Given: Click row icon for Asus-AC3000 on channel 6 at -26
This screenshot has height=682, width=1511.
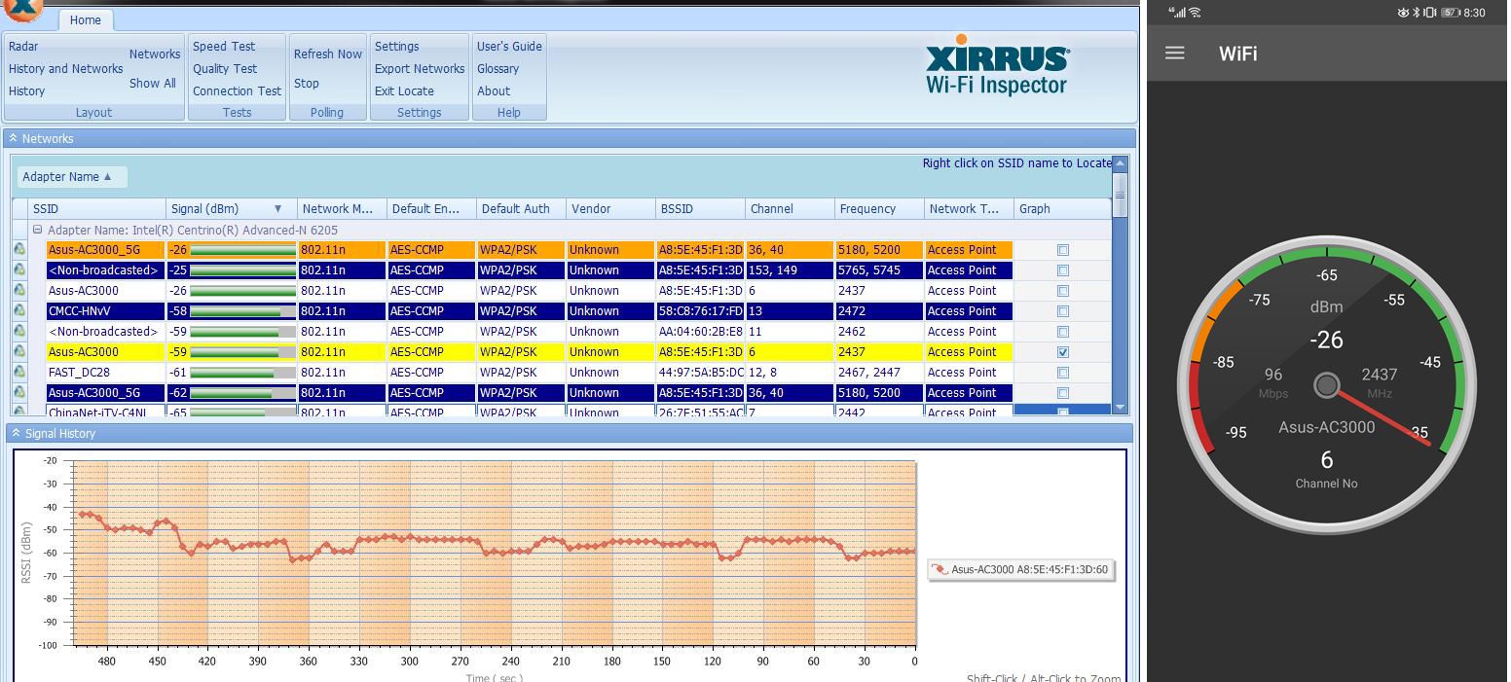Looking at the screenshot, I should click(19, 291).
